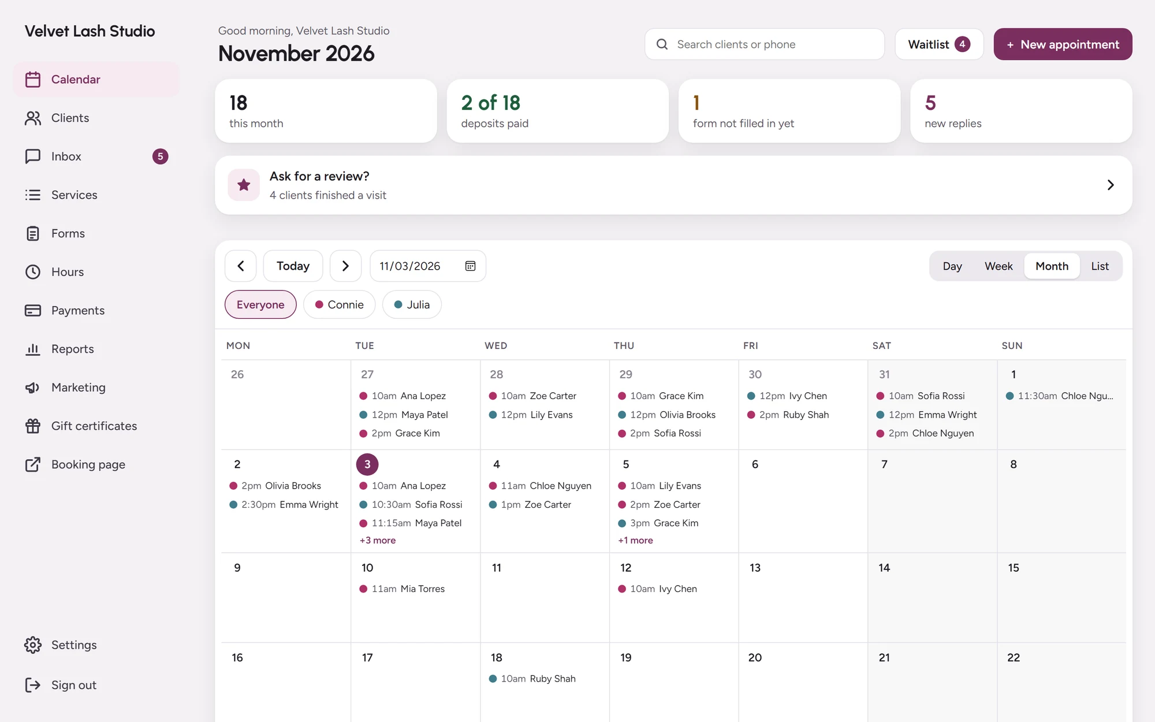Image resolution: width=1155 pixels, height=722 pixels.
Task: Open the Forms document icon
Action: click(x=33, y=233)
